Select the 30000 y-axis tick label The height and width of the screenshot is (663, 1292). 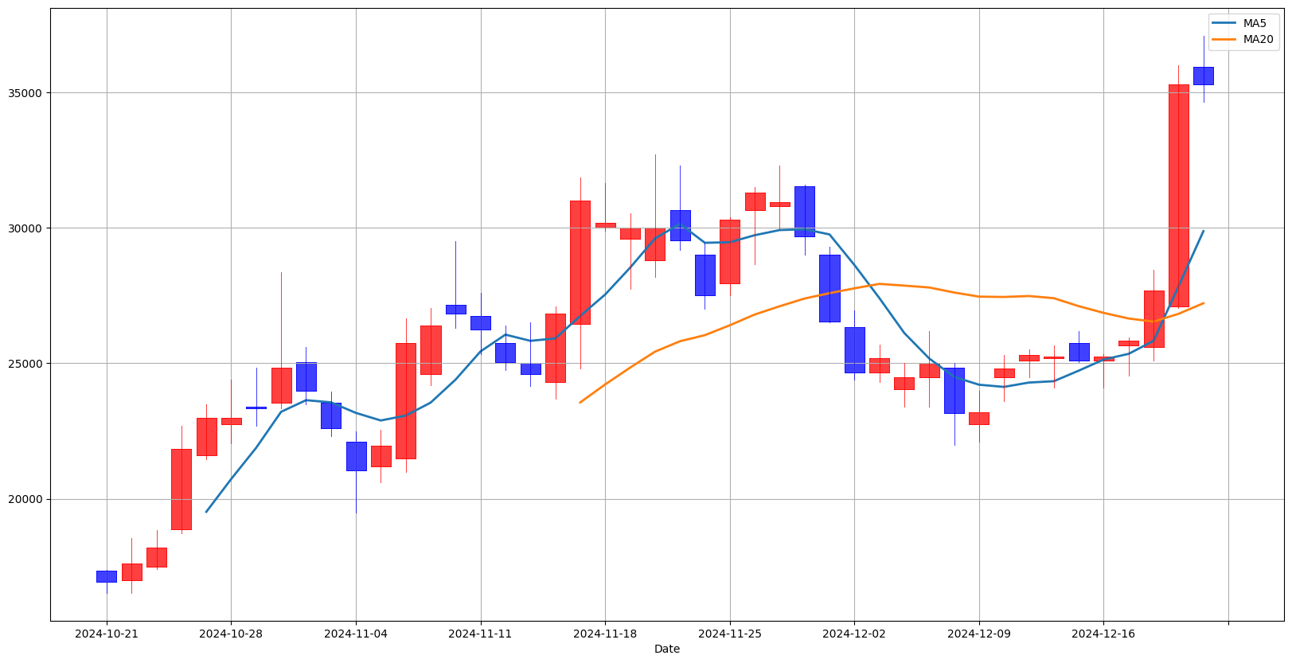(x=27, y=228)
